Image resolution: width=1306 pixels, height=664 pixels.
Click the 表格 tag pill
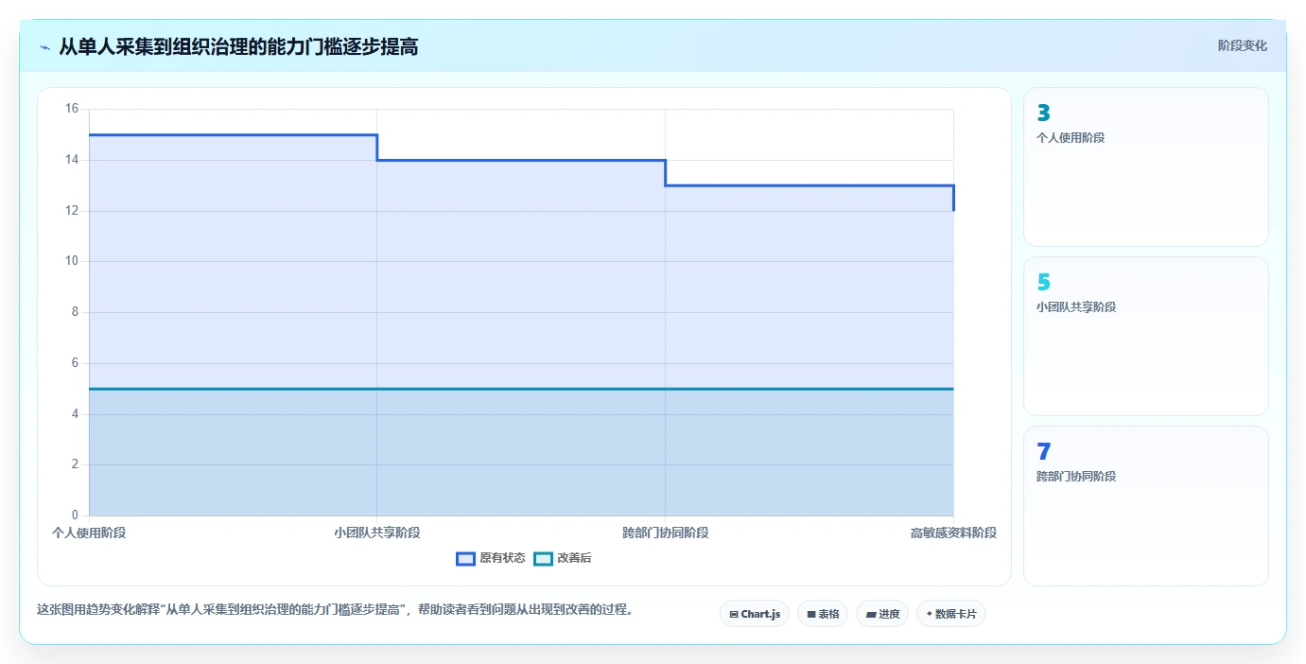(823, 614)
